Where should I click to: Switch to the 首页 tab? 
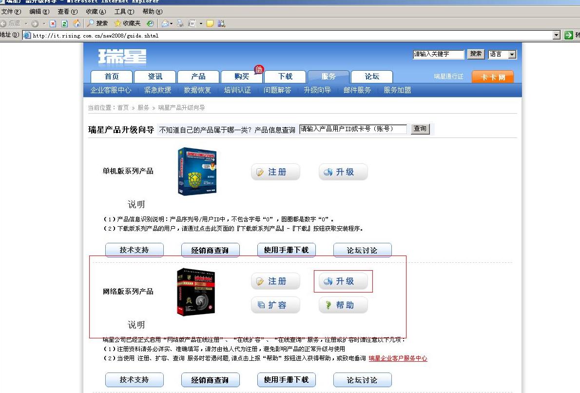(x=111, y=77)
